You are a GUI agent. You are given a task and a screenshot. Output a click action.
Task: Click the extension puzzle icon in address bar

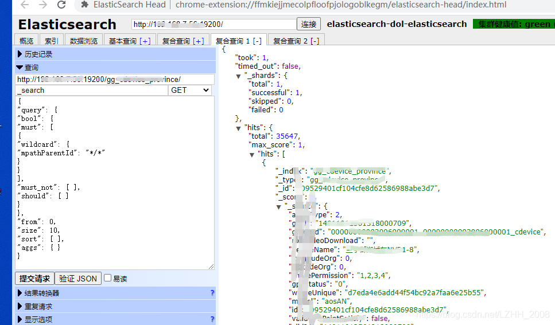pos(84,5)
